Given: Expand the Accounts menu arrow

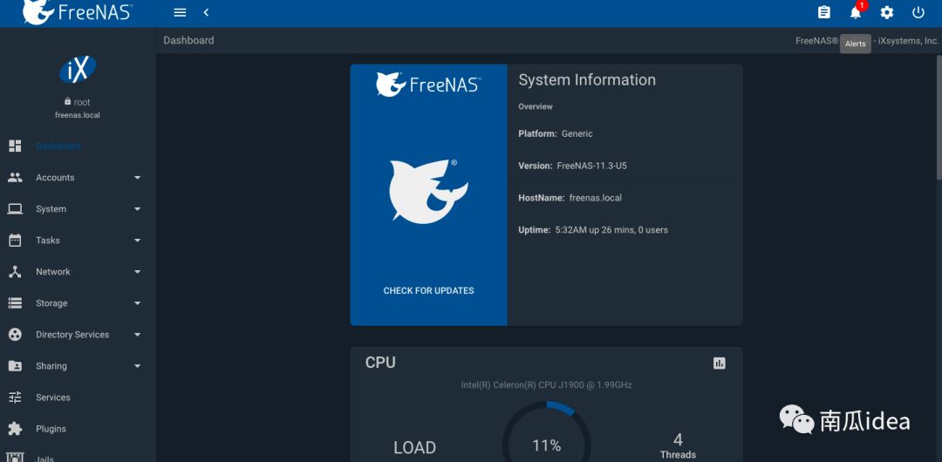Looking at the screenshot, I should tap(137, 178).
